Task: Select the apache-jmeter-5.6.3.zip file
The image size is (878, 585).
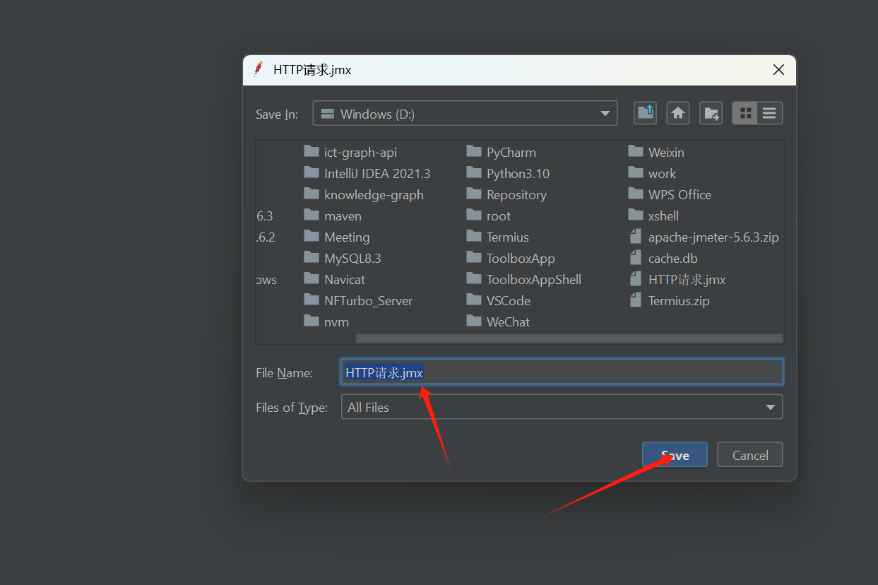Action: 704,237
